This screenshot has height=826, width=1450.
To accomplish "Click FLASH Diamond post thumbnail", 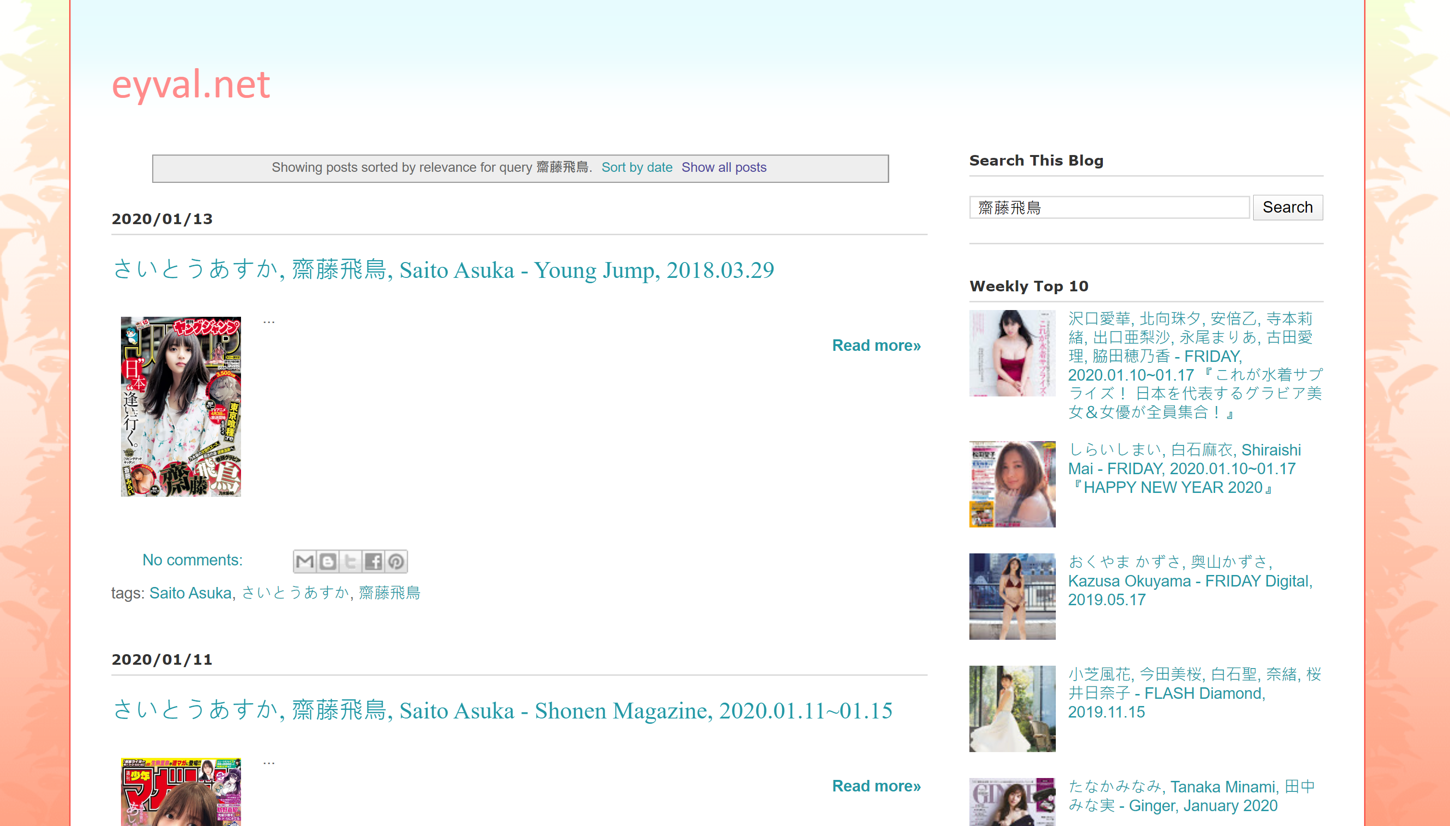I will [1013, 708].
